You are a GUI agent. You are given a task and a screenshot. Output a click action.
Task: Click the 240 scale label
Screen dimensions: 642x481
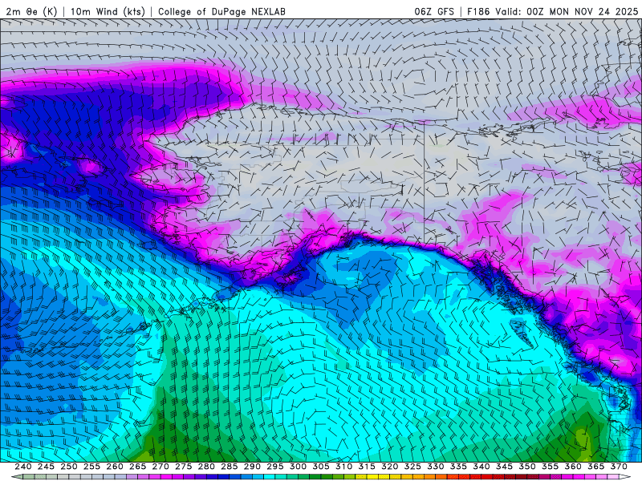pyautogui.click(x=23, y=467)
